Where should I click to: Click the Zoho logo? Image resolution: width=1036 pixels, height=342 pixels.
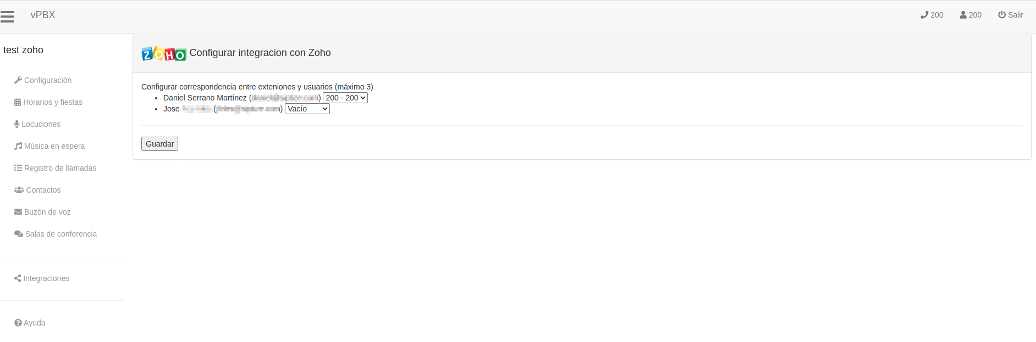point(164,53)
